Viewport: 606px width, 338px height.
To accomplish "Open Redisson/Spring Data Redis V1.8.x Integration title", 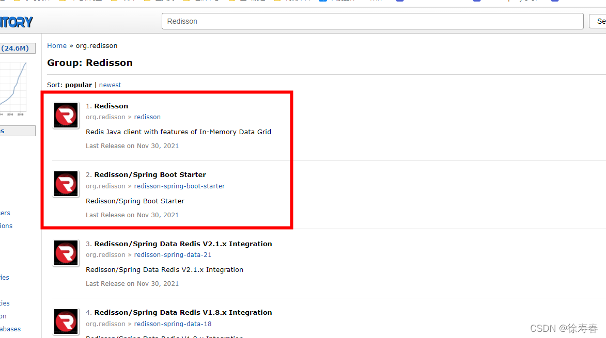I will [183, 313].
